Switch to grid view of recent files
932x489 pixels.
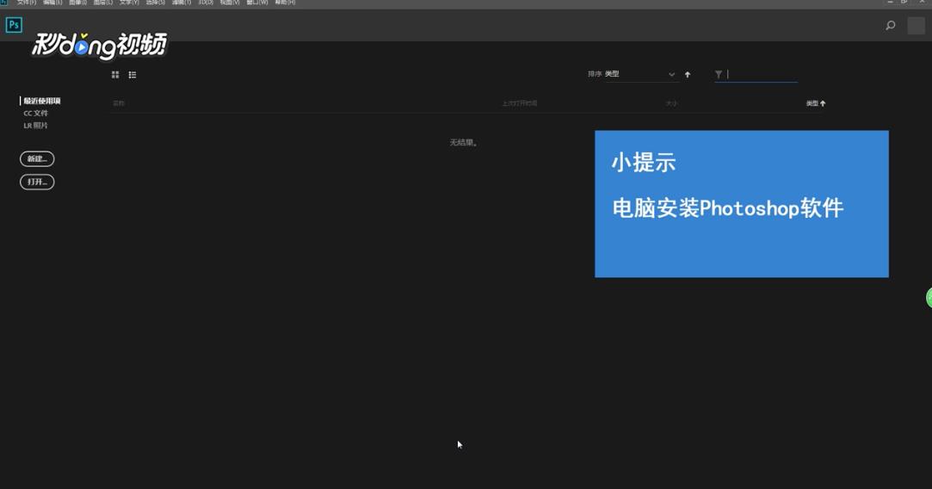click(115, 74)
